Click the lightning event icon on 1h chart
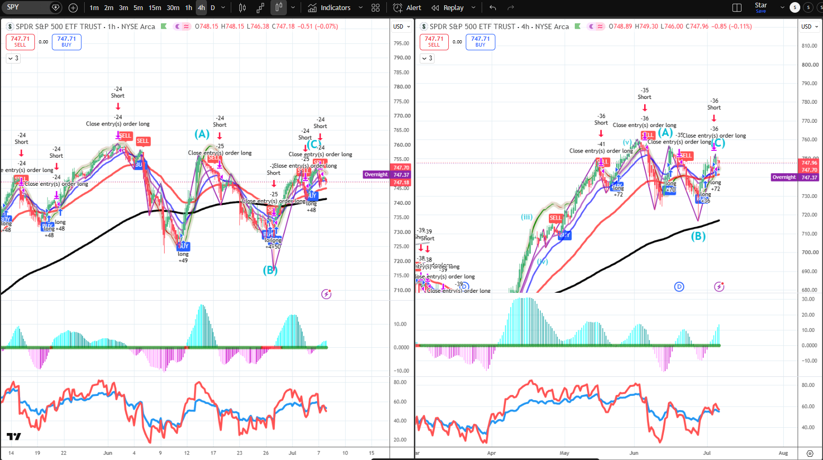 327,294
